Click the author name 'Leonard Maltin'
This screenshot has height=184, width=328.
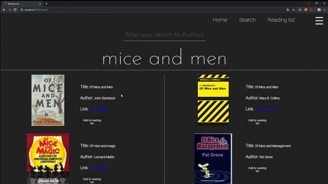point(104,157)
